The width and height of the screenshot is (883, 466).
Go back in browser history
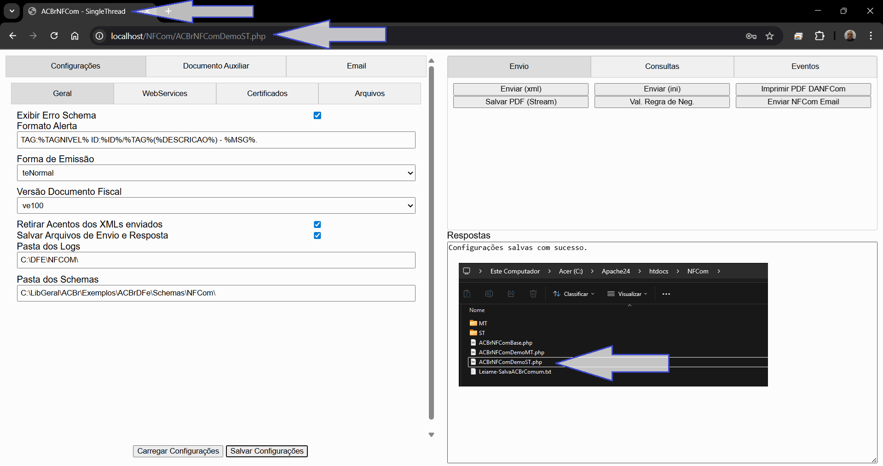[x=12, y=36]
